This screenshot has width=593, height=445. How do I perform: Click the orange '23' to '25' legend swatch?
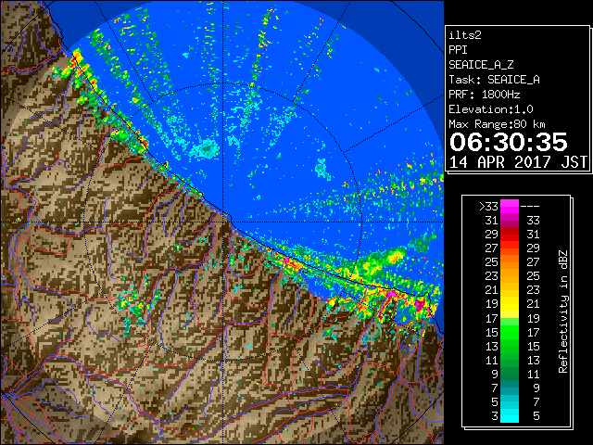click(510, 276)
